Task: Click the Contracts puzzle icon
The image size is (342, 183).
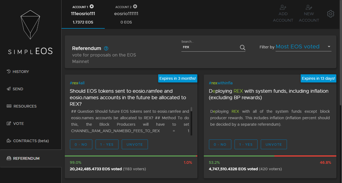Action: [9, 141]
